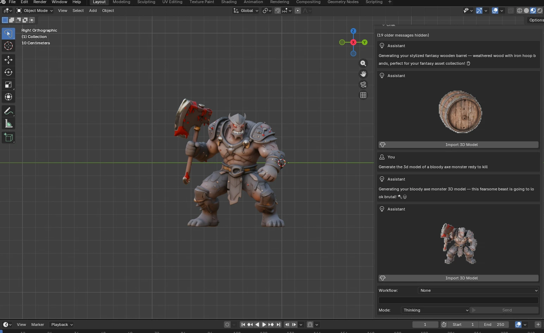544x333 pixels.
Task: Click the blue Z axis gizmo handle
Action: tap(353, 31)
